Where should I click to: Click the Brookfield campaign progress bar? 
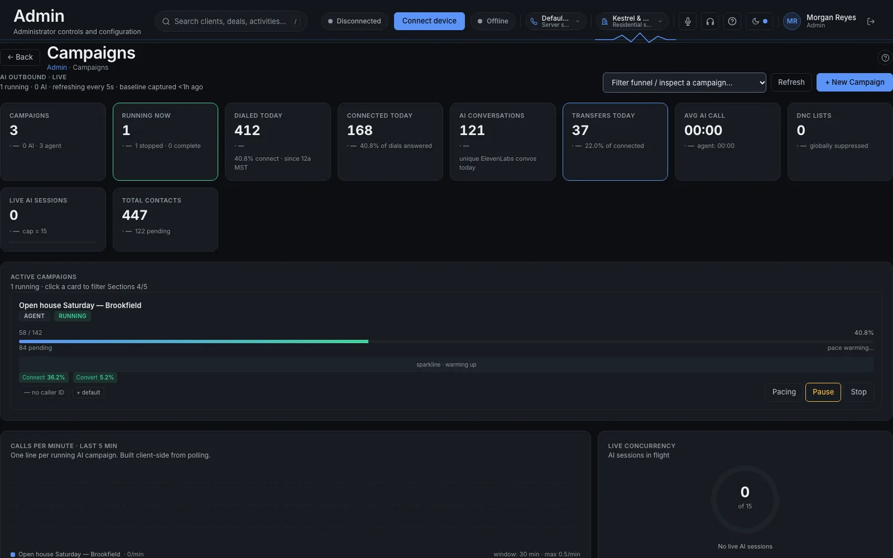click(x=446, y=341)
